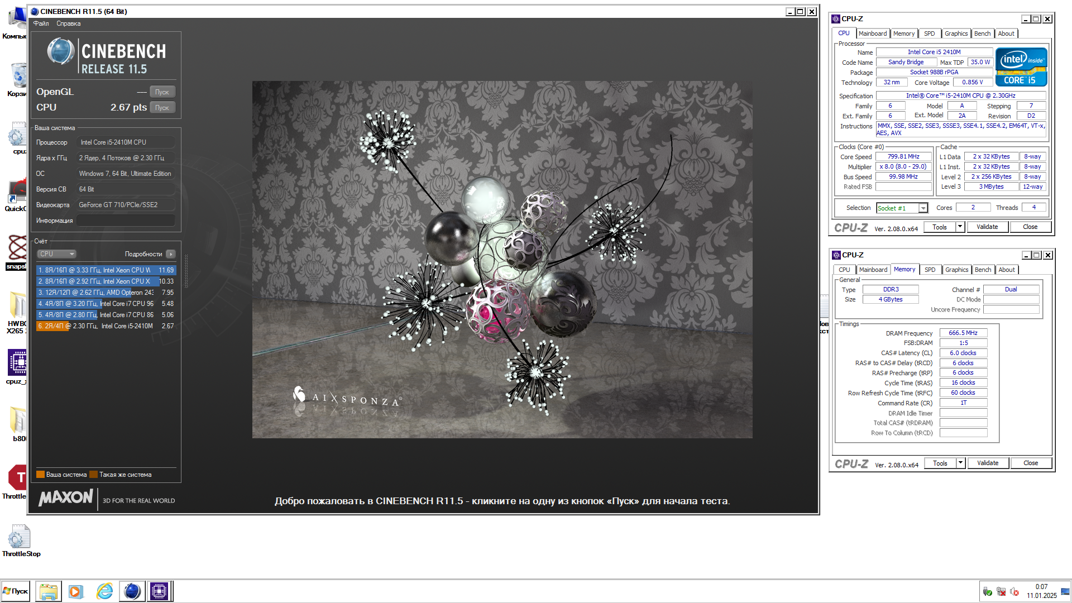Image resolution: width=1072 pixels, height=603 pixels.
Task: Click the Cinebench window title bar icon
Action: point(35,11)
